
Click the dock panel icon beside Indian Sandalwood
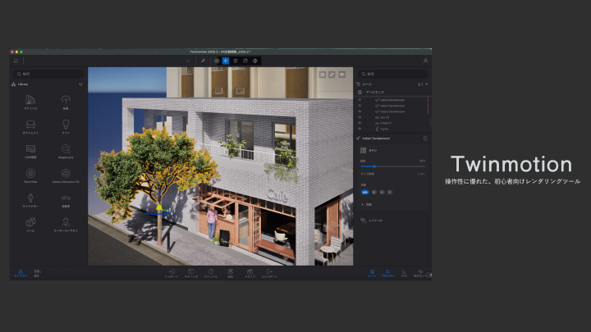[425, 139]
